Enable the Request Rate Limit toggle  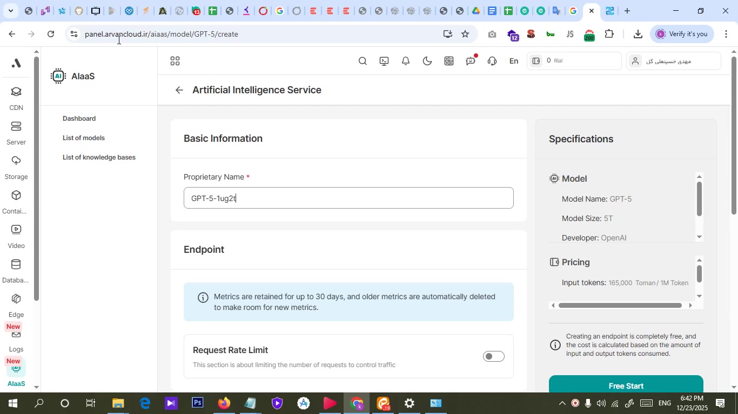(493, 356)
